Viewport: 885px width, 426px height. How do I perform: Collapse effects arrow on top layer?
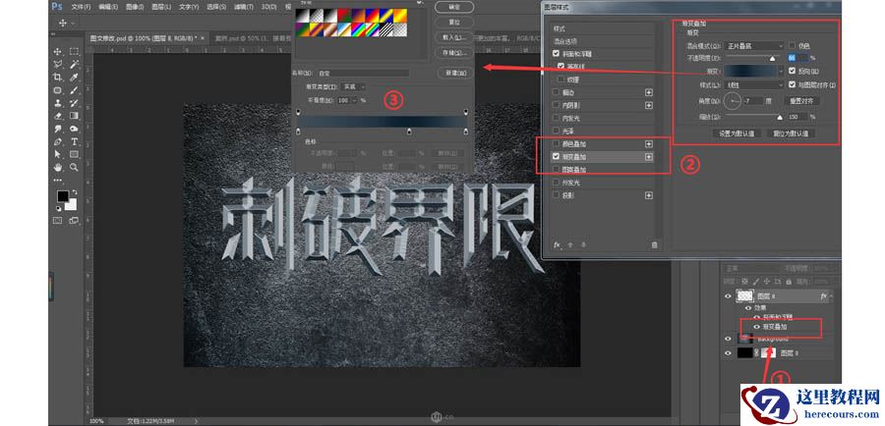pyautogui.click(x=831, y=295)
